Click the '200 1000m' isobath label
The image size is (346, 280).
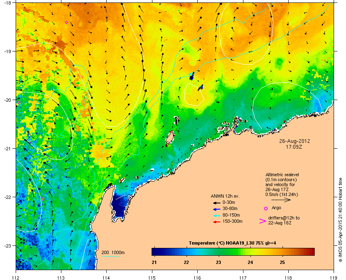(113, 253)
